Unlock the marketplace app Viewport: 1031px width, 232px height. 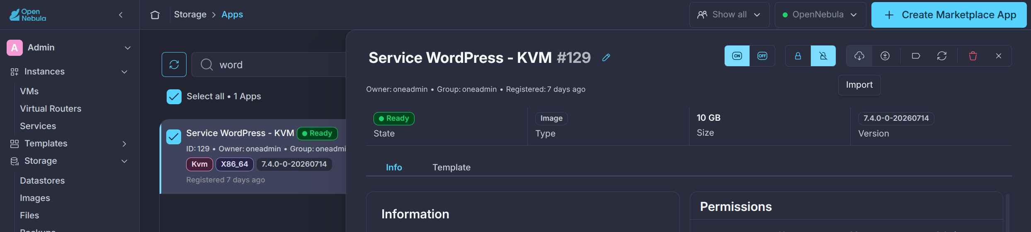pyautogui.click(x=823, y=56)
